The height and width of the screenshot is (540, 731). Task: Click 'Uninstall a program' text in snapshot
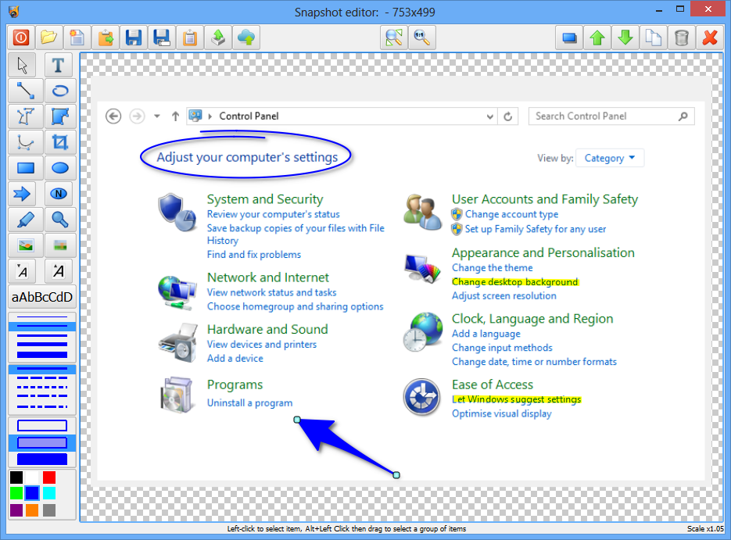click(x=250, y=403)
